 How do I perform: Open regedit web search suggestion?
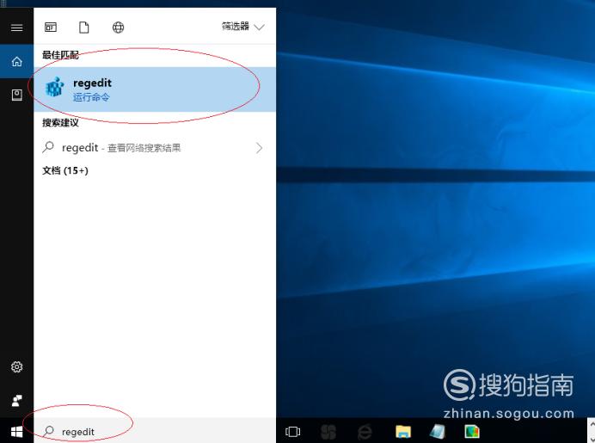pos(155,148)
